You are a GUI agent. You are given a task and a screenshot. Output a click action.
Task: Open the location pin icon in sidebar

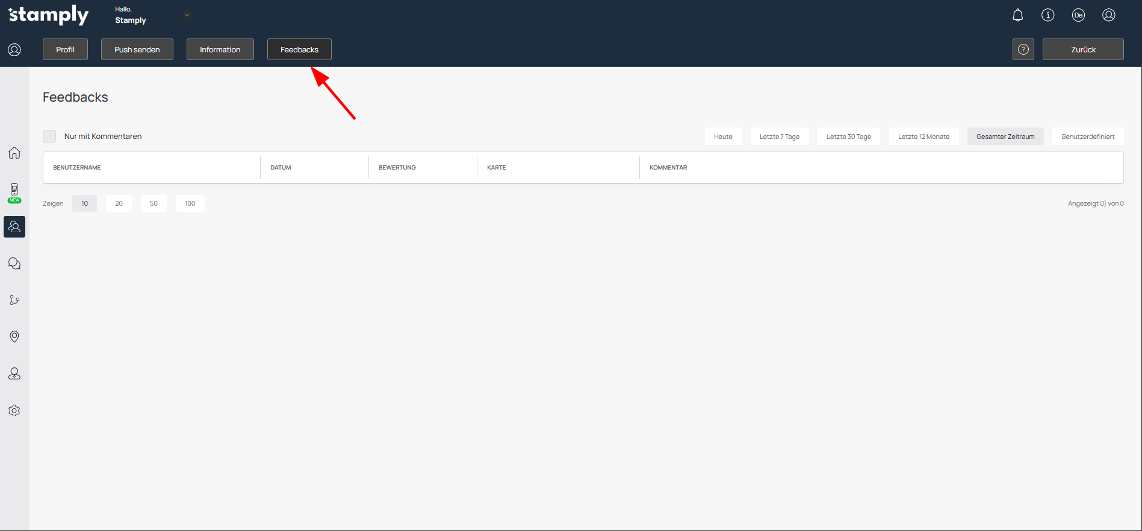(14, 337)
